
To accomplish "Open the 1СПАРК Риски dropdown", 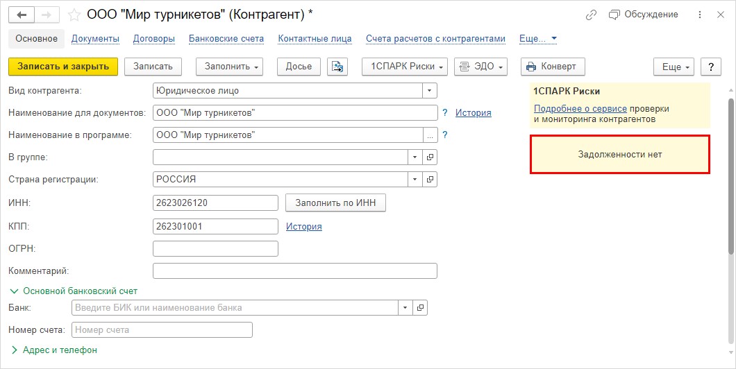I will click(x=405, y=67).
